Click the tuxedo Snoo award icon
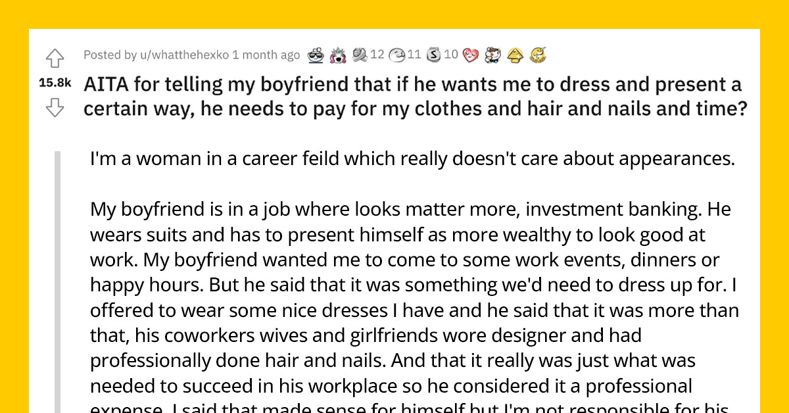The height and width of the screenshot is (413, 789). point(492,55)
